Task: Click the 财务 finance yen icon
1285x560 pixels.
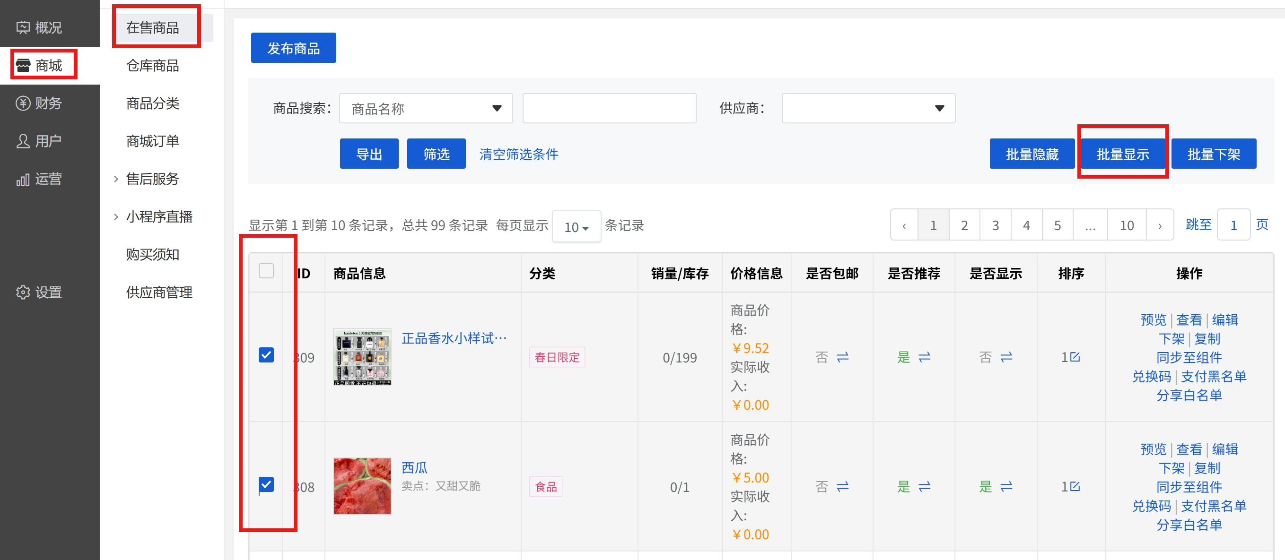Action: [22, 103]
